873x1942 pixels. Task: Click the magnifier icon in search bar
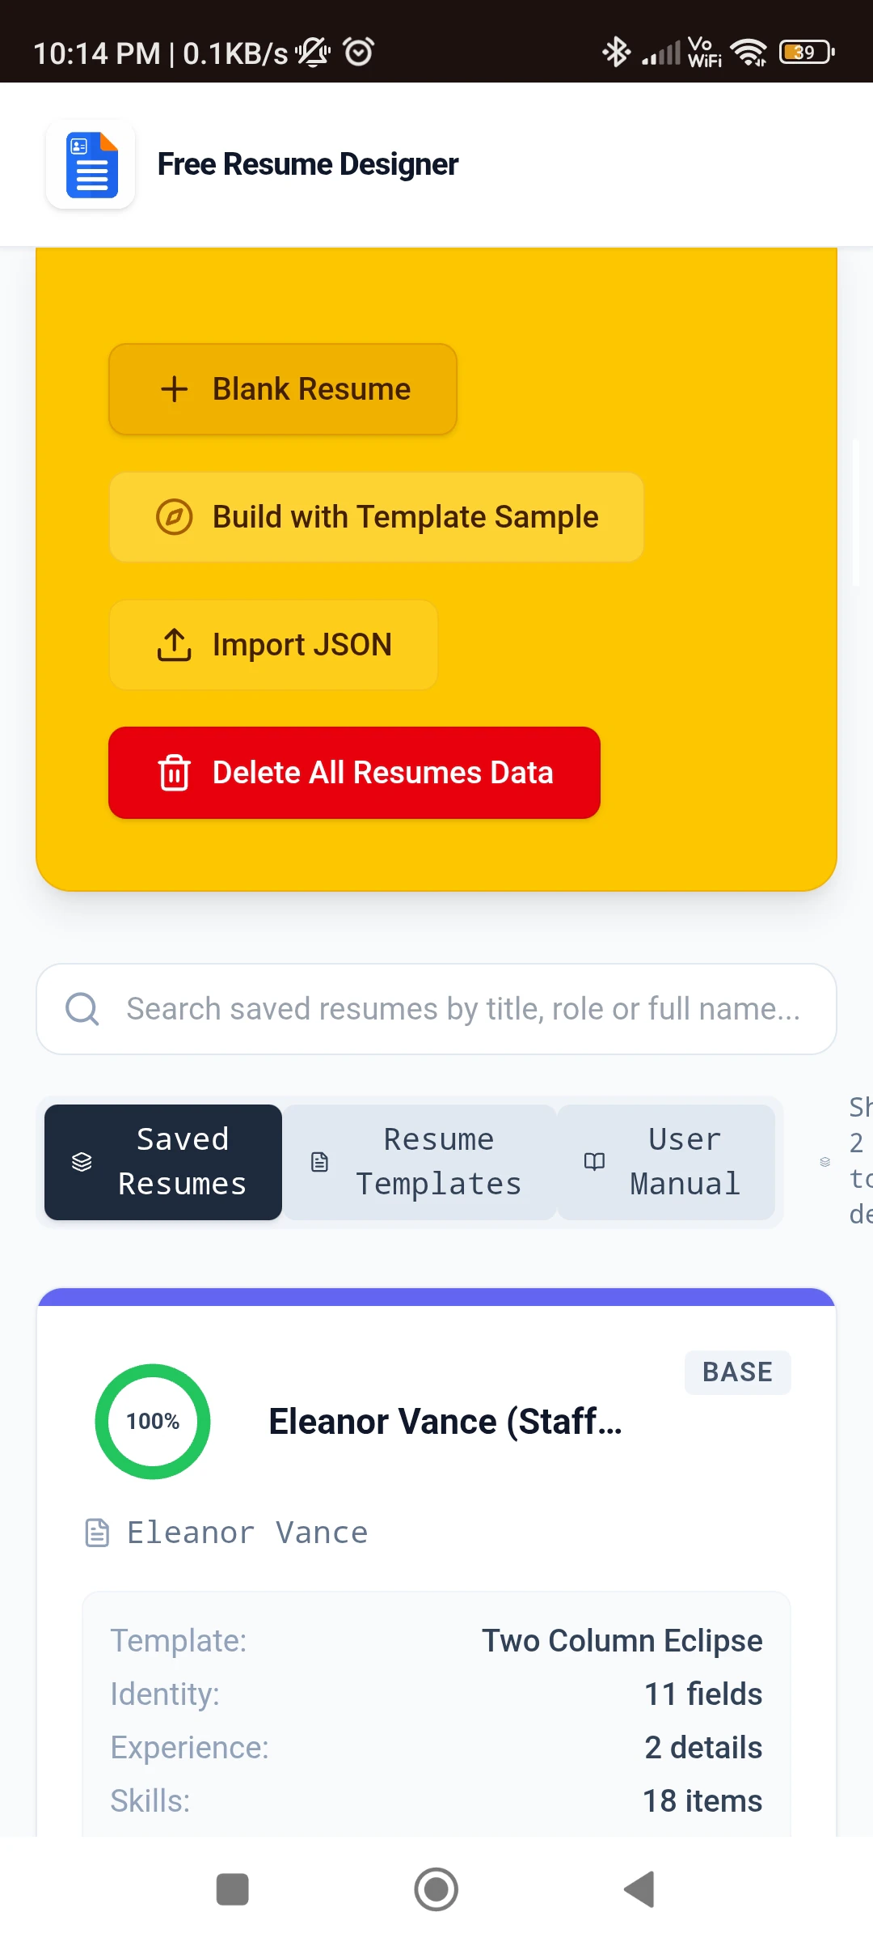click(x=82, y=1009)
